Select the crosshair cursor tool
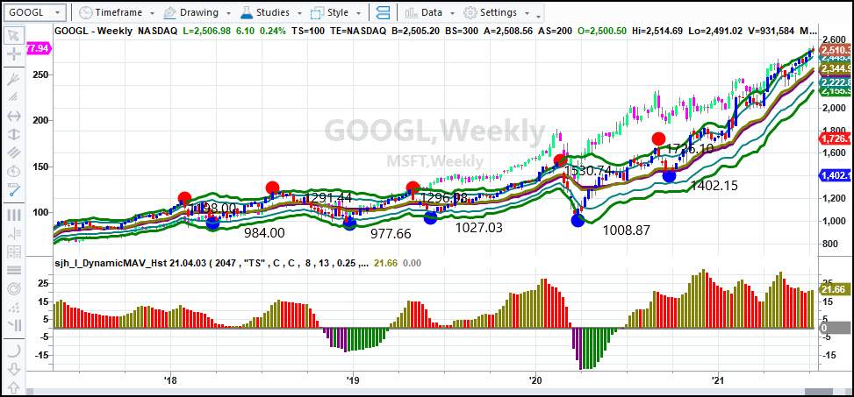854x397 pixels. coord(14,53)
